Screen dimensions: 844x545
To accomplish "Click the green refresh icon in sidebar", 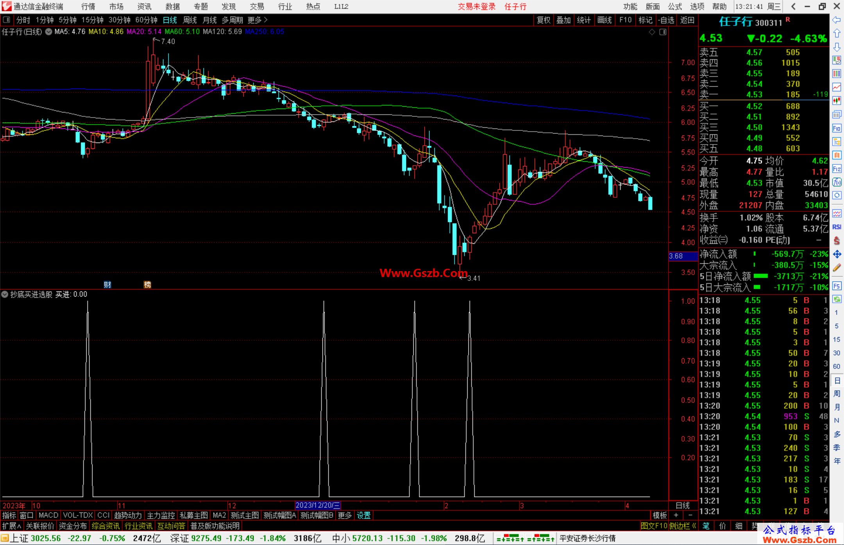I will (837, 299).
